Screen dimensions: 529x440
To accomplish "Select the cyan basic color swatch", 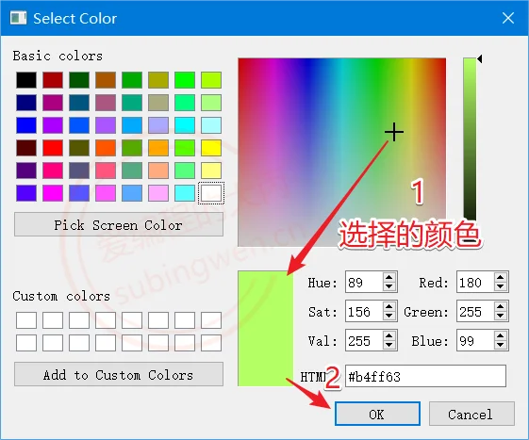I will (x=185, y=125).
